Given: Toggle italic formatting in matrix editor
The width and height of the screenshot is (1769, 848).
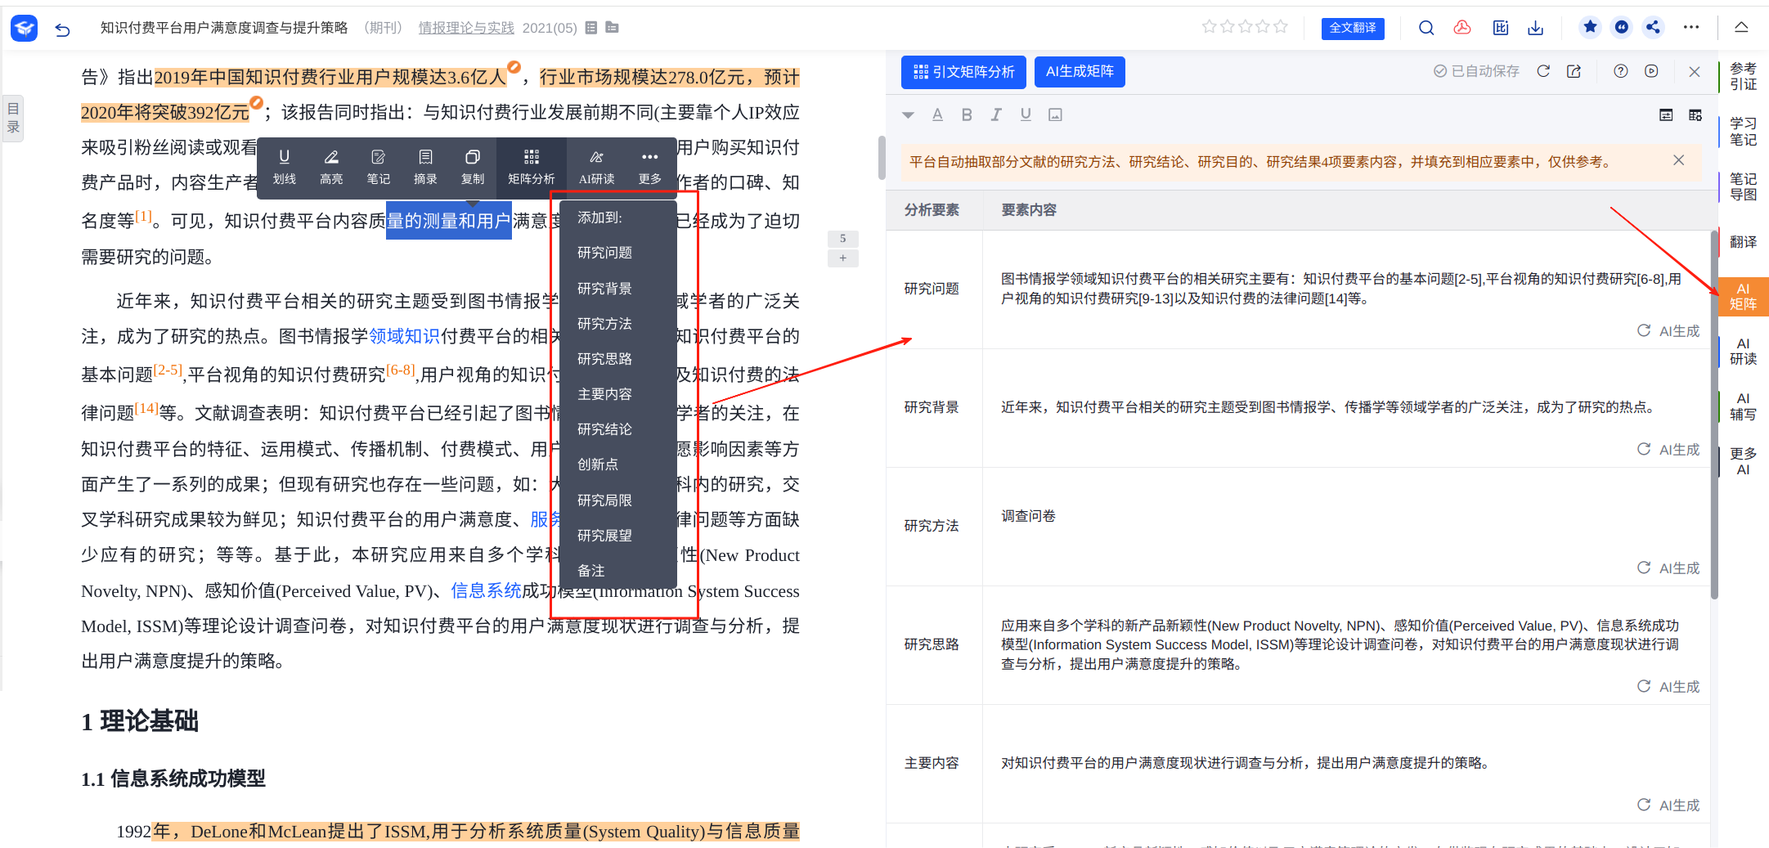Looking at the screenshot, I should (996, 114).
